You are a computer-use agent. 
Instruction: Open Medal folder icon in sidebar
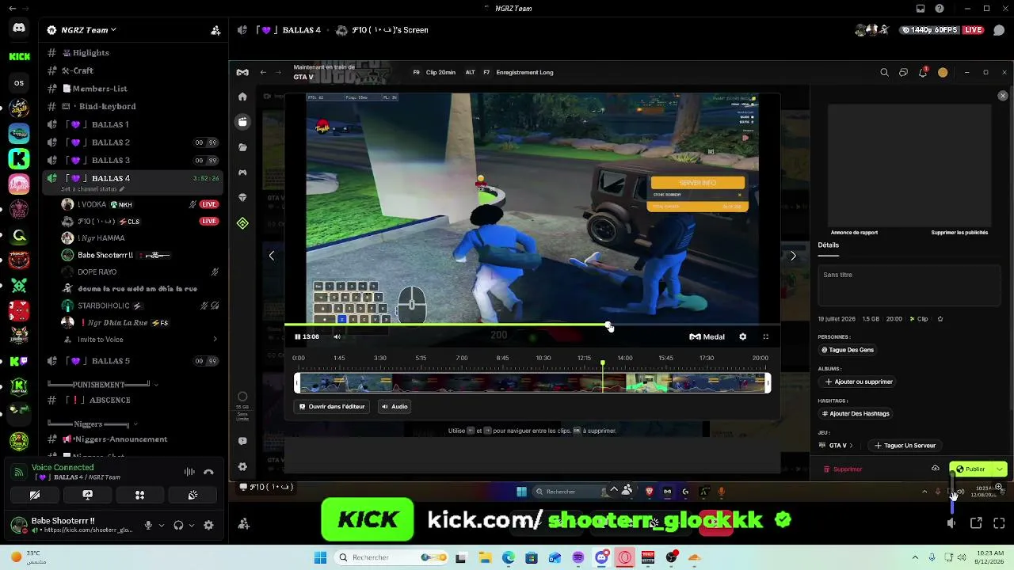(x=242, y=147)
